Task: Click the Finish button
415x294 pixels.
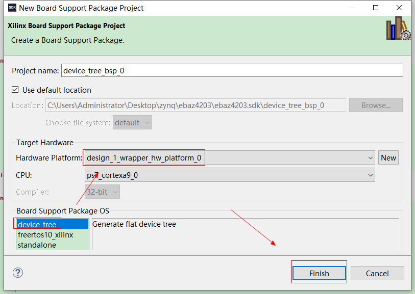Action: [x=319, y=273]
